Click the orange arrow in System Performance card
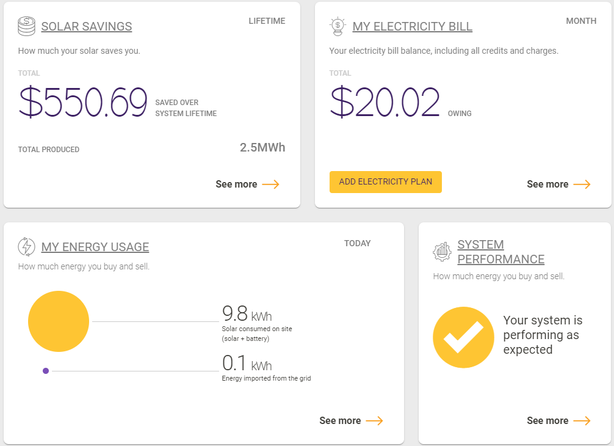This screenshot has height=446, width=614. [x=582, y=420]
